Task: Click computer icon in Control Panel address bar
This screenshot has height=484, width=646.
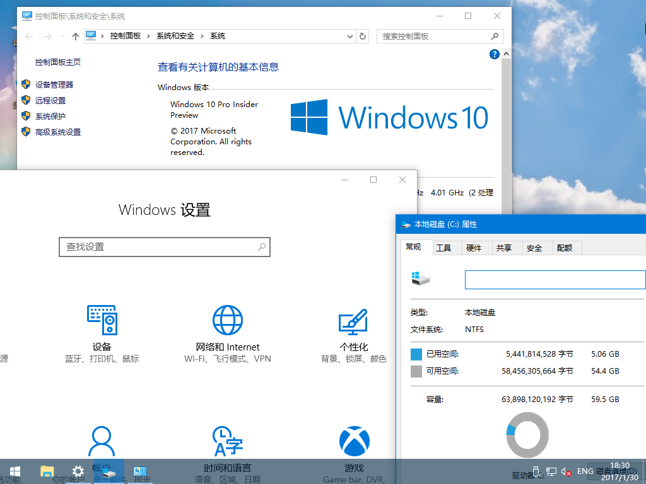Action: (91, 36)
